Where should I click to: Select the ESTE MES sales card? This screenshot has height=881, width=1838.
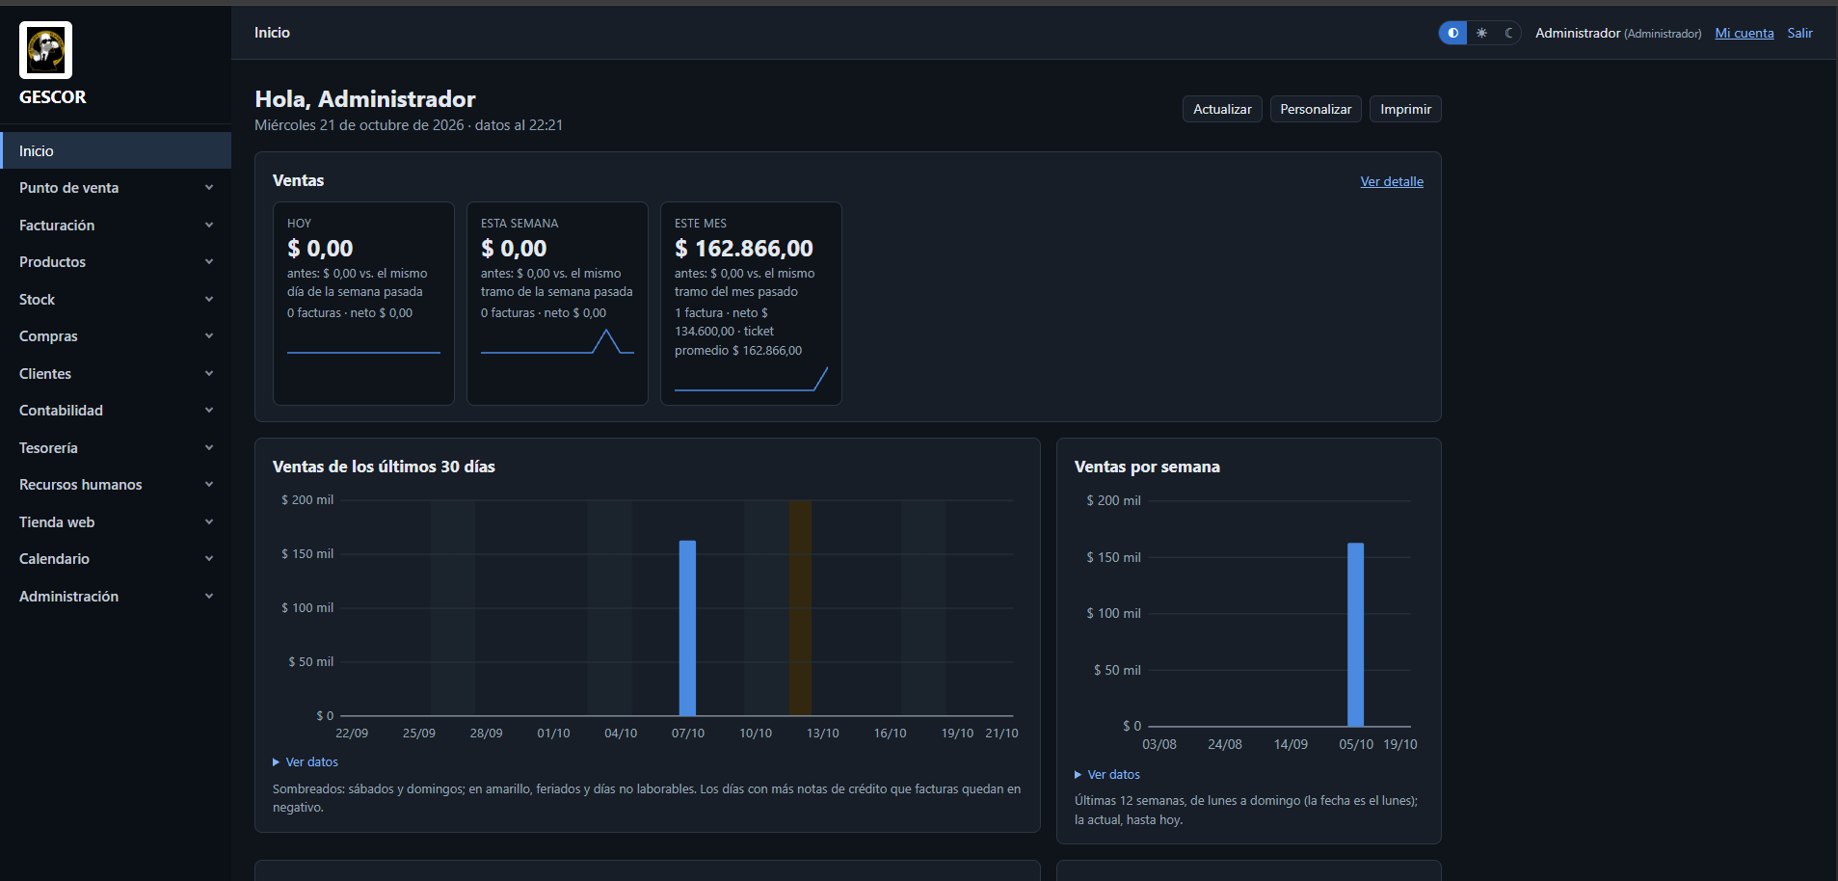[751, 304]
